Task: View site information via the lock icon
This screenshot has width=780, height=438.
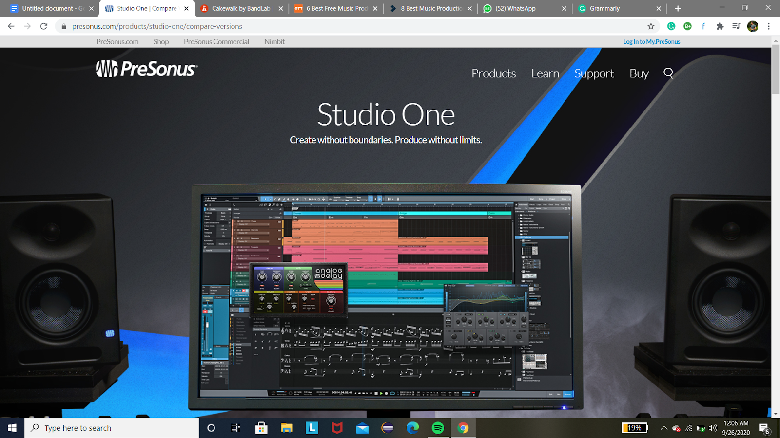Action: [63, 26]
